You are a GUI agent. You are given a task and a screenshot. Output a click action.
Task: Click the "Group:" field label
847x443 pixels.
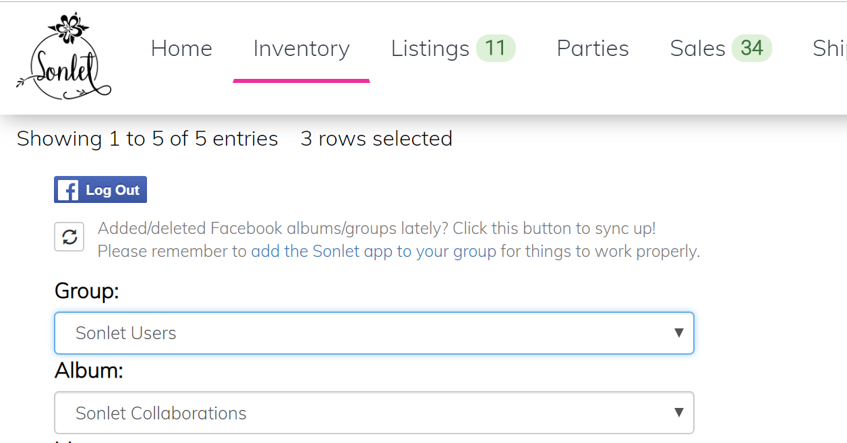pos(86,291)
